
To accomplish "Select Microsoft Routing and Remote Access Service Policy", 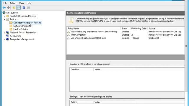I will tap(94, 32).
